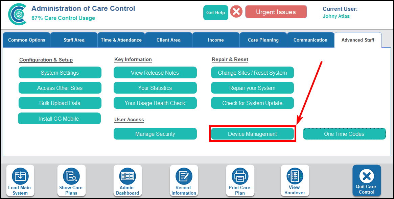Click the Care Control logo

pos(17,14)
